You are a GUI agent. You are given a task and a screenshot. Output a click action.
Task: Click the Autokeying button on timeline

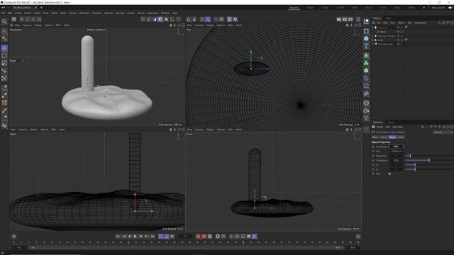click(204, 237)
